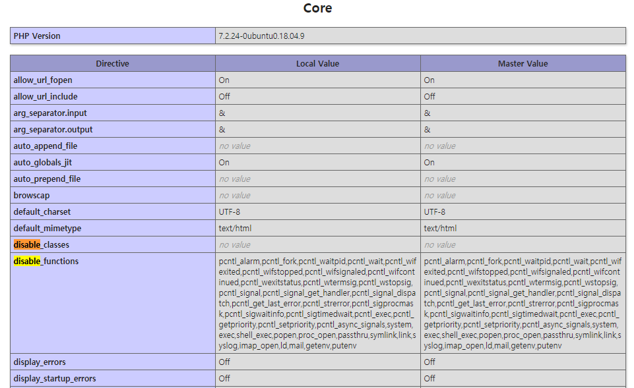Select the allow_url_include directive name
Screen dimensions: 634x388
(46, 96)
